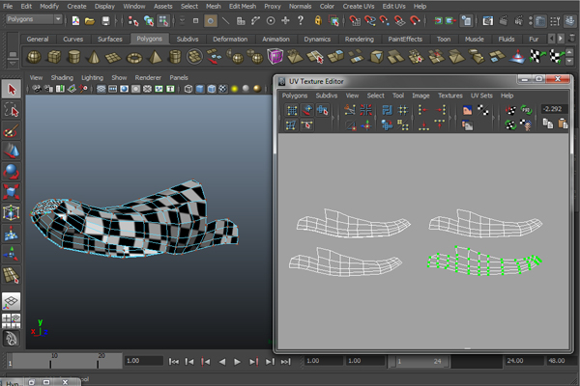
Task: Toggle checker tile pattern in UV Editor
Action: 482,110
